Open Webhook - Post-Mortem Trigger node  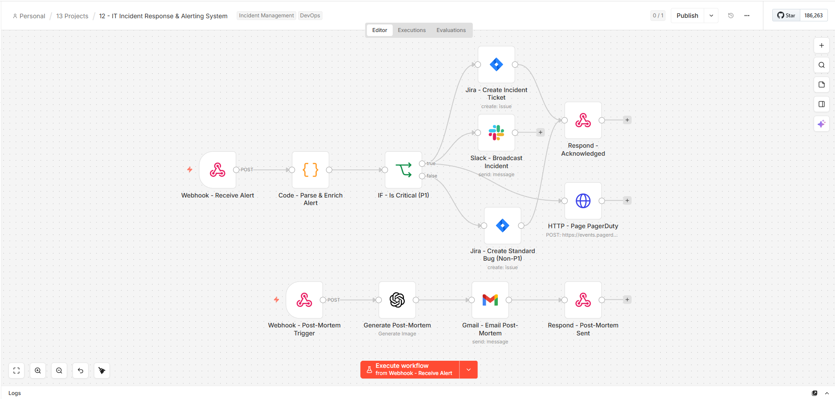pyautogui.click(x=304, y=300)
